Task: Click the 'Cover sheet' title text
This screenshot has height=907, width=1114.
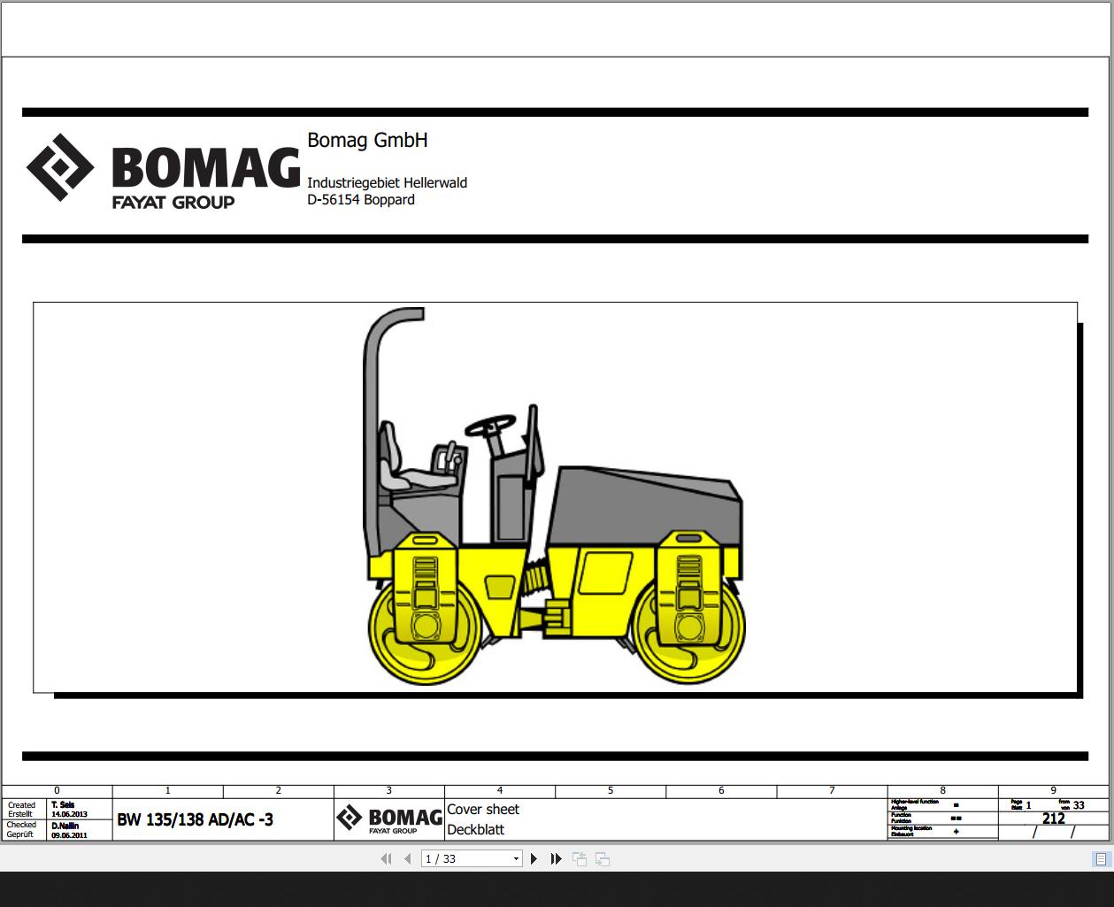Action: click(483, 809)
